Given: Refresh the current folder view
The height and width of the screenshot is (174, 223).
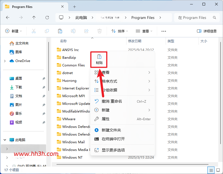Looking at the screenshot, I should 47,18.
